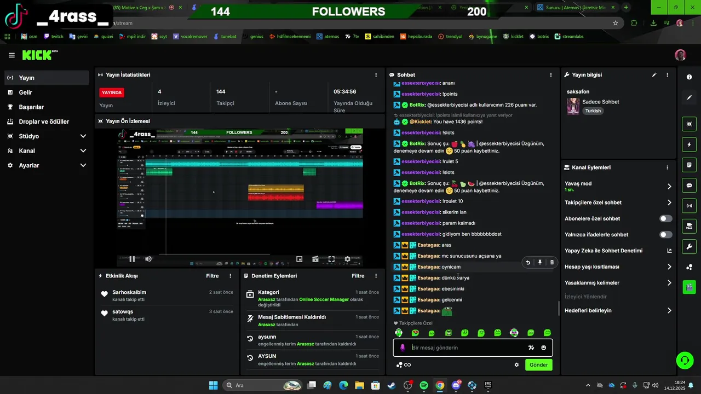Pin the hovered 'oynicam' chat message
This screenshot has width=701, height=394.
point(540,262)
